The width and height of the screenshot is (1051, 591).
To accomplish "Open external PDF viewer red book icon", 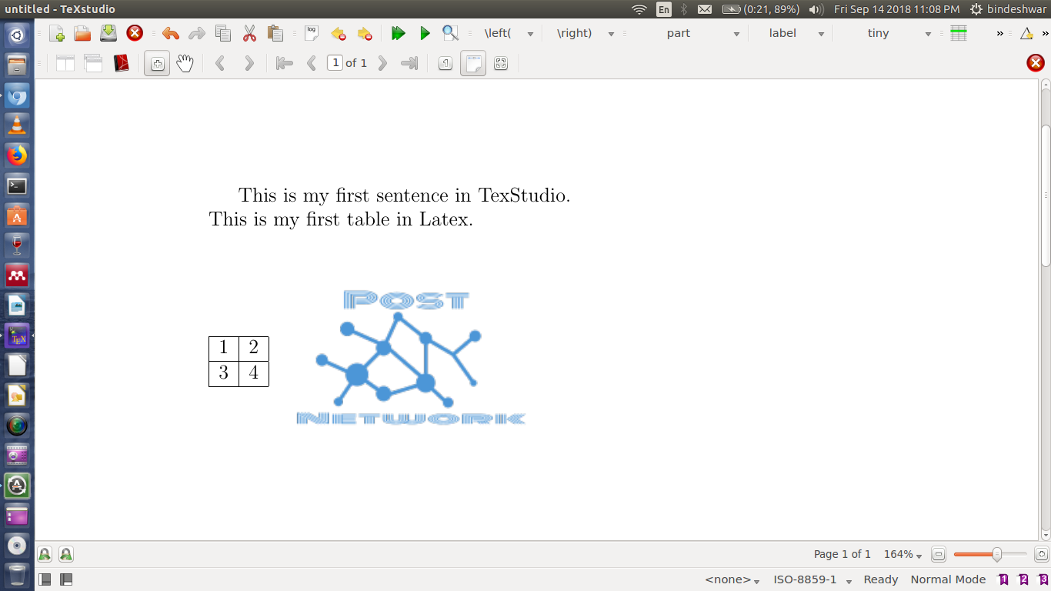I will (121, 63).
